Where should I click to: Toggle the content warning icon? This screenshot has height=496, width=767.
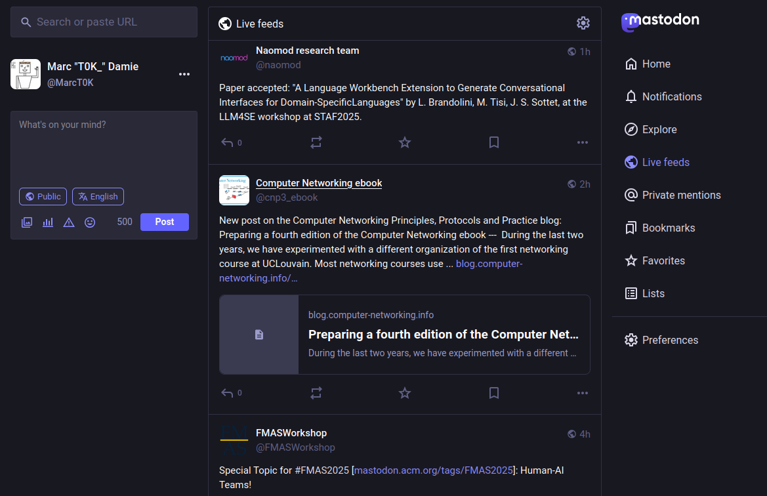click(x=69, y=222)
